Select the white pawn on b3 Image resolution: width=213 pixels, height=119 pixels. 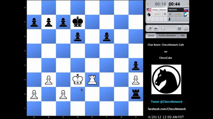(x=49, y=80)
